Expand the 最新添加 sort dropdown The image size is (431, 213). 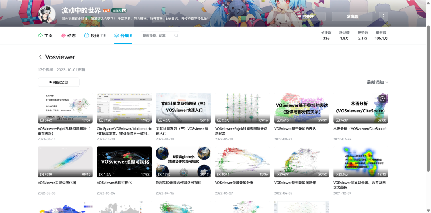point(377,82)
